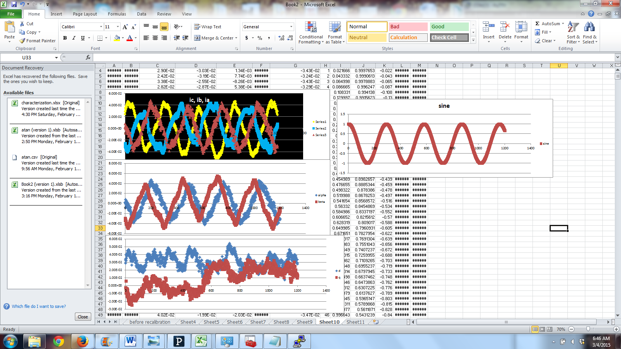This screenshot has height=349, width=621.
Task: Apply the Calculation cell style
Action: click(x=408, y=38)
